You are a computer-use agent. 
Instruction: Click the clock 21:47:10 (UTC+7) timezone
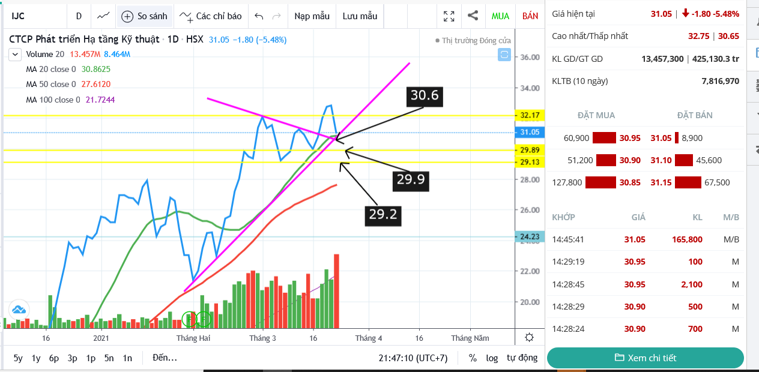click(413, 358)
